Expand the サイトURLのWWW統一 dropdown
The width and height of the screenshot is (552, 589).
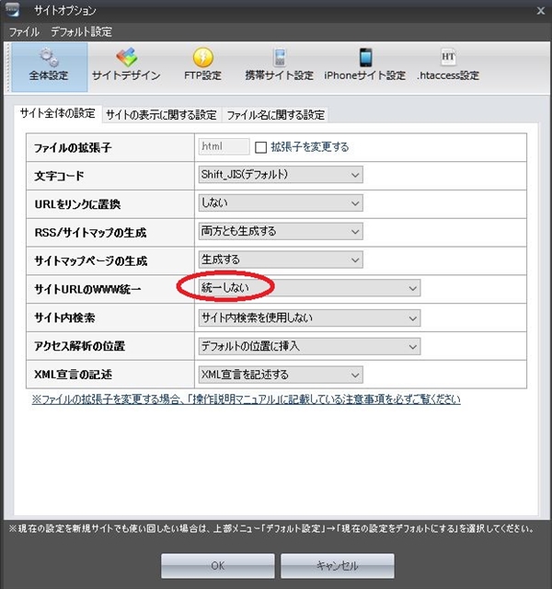pyautogui.click(x=309, y=289)
